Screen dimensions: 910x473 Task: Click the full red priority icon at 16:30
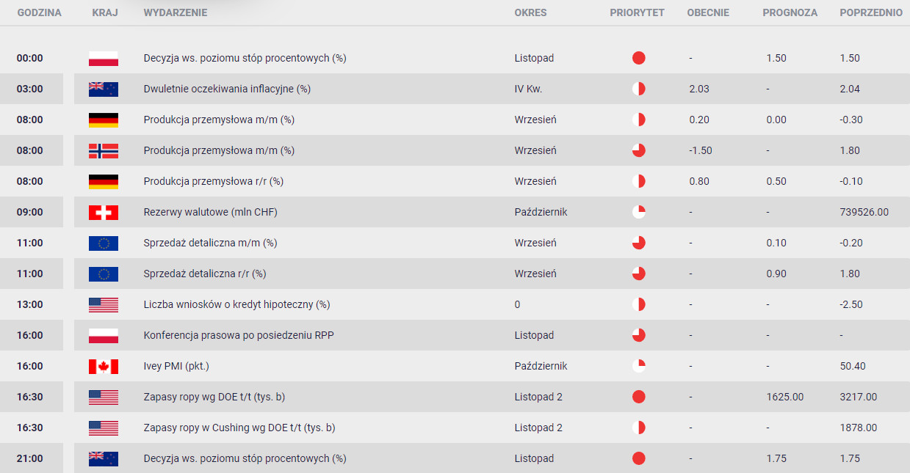tap(638, 397)
